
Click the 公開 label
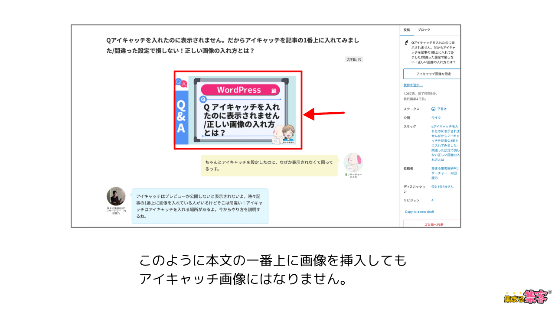(x=406, y=117)
